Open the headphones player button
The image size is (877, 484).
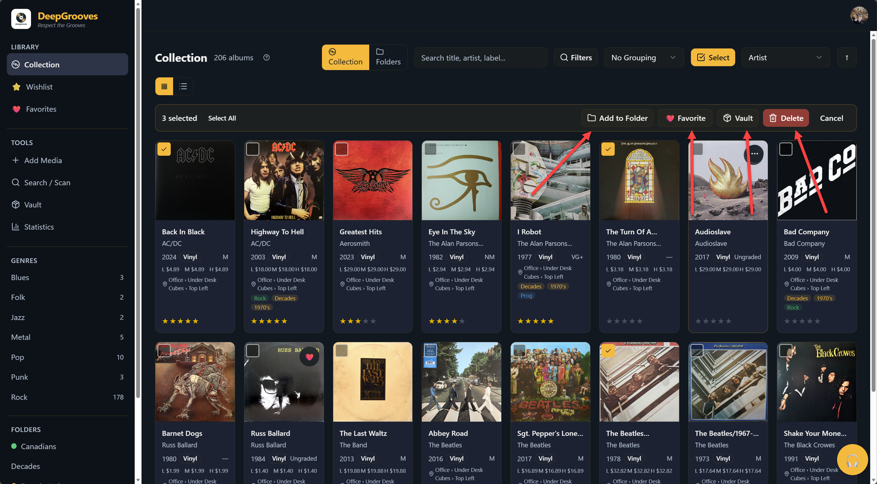pos(852,460)
